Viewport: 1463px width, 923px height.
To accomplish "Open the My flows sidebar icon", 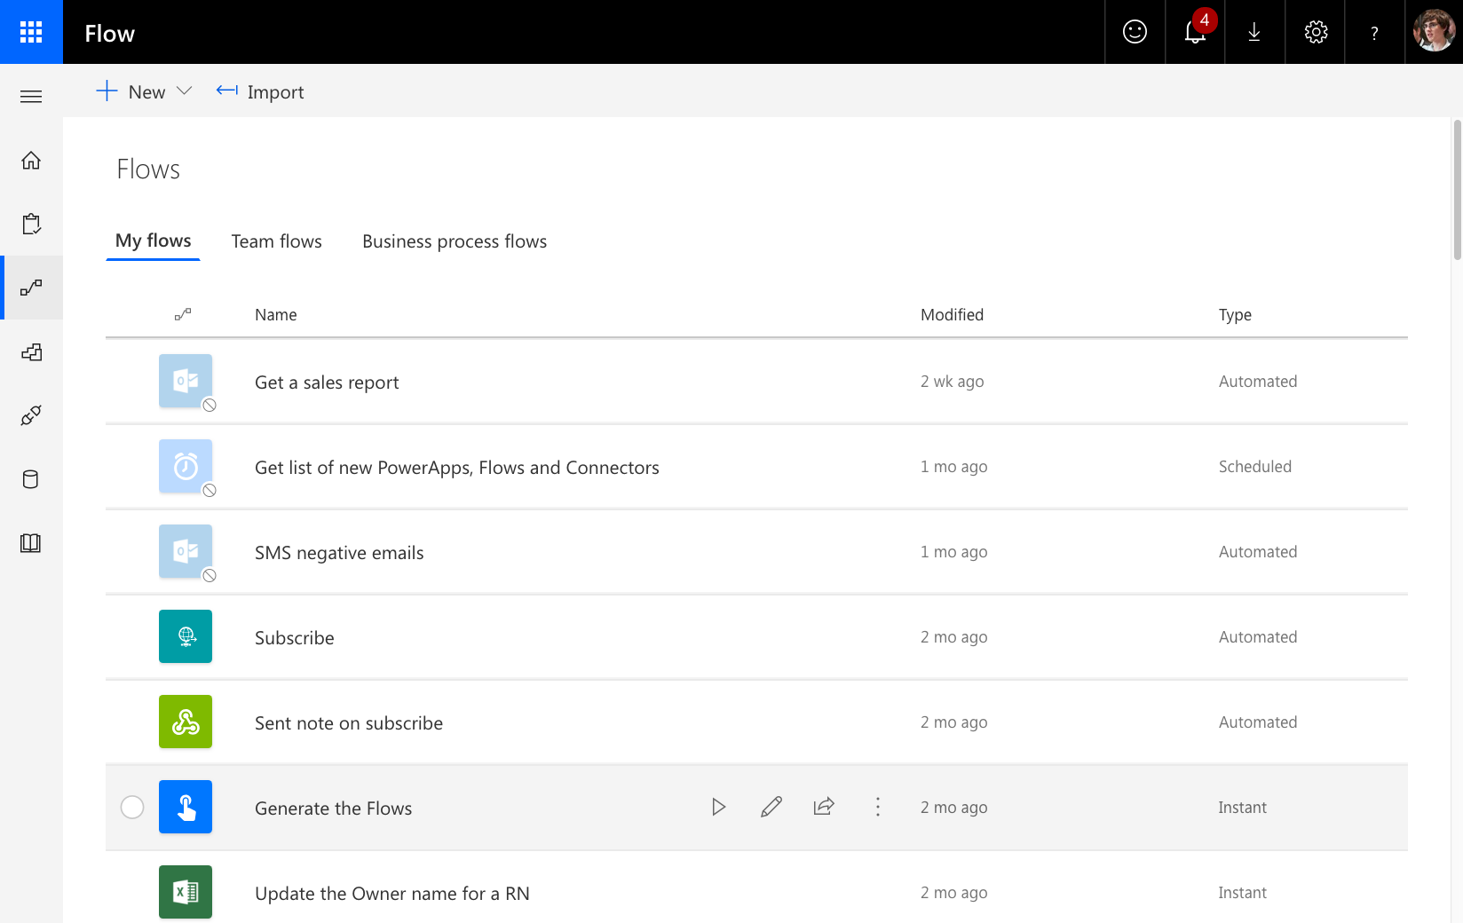I will tap(31, 288).
